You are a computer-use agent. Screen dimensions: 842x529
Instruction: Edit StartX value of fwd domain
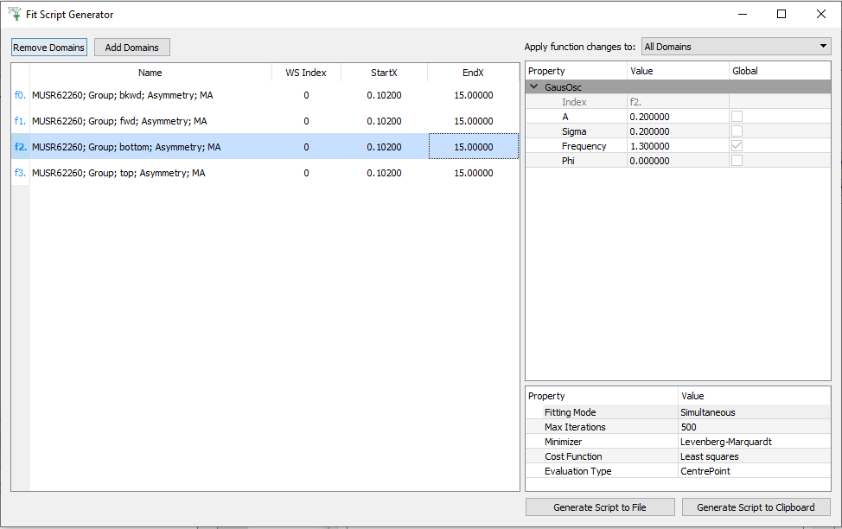pos(384,121)
